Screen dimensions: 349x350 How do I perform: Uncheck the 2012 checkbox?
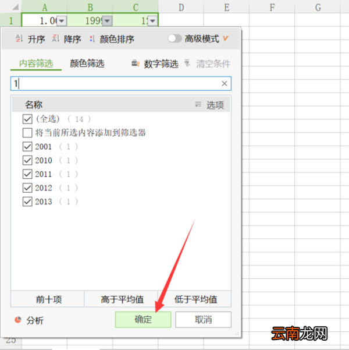[x=27, y=188]
